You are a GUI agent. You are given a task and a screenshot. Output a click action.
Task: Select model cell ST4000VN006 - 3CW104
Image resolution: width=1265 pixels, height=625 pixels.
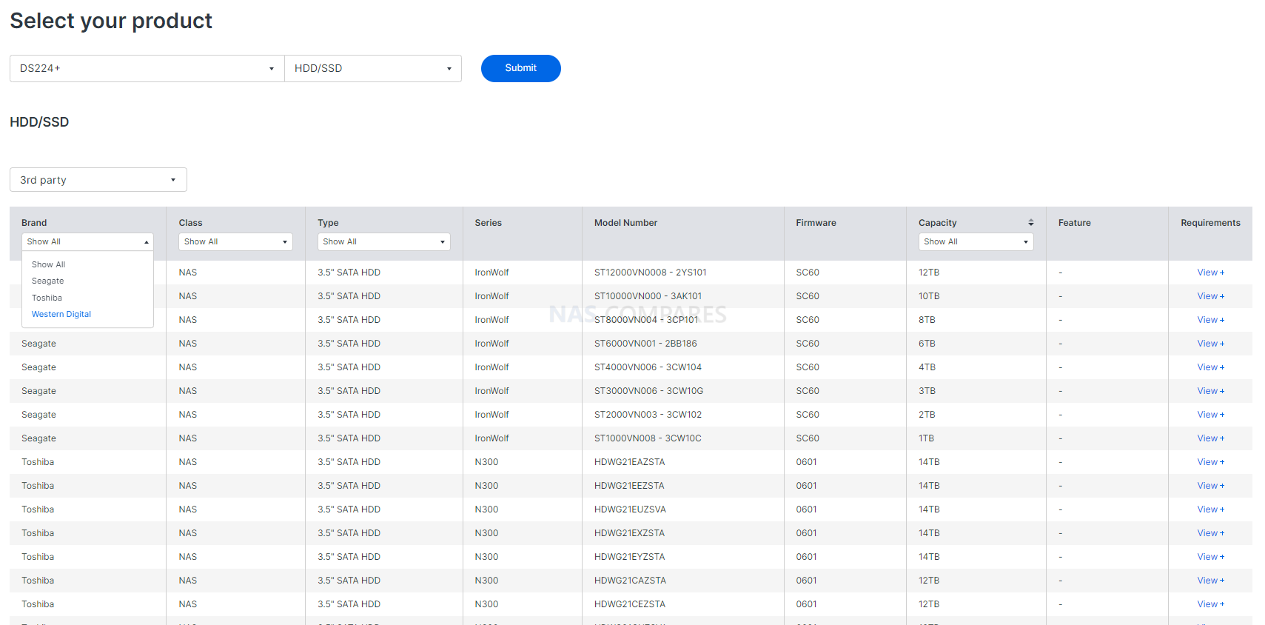tap(648, 367)
